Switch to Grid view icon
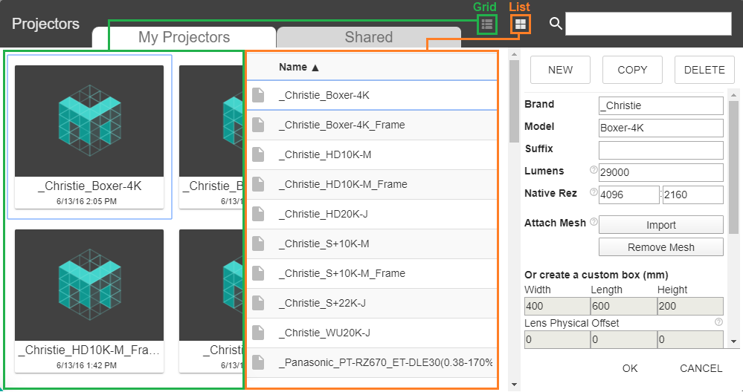 tap(486, 24)
